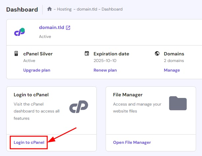Viewport: 202px width, 156px height.
Task: Click the bold Login to cPanel card title
Action: [31, 95]
